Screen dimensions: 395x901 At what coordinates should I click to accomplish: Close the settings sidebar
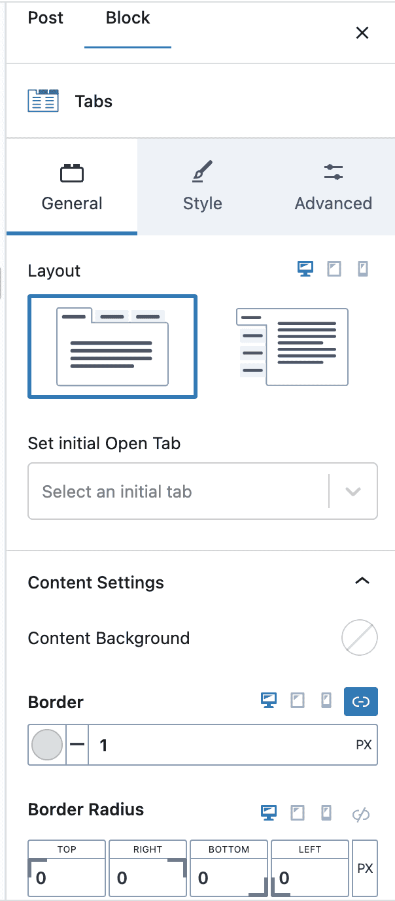[362, 32]
